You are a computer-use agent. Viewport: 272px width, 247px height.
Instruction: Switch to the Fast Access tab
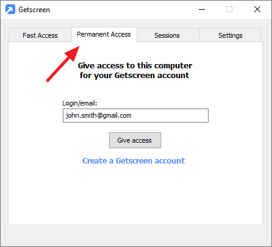(40, 35)
